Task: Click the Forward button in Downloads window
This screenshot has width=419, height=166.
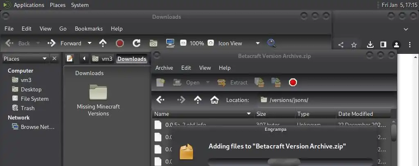Action: [64, 43]
